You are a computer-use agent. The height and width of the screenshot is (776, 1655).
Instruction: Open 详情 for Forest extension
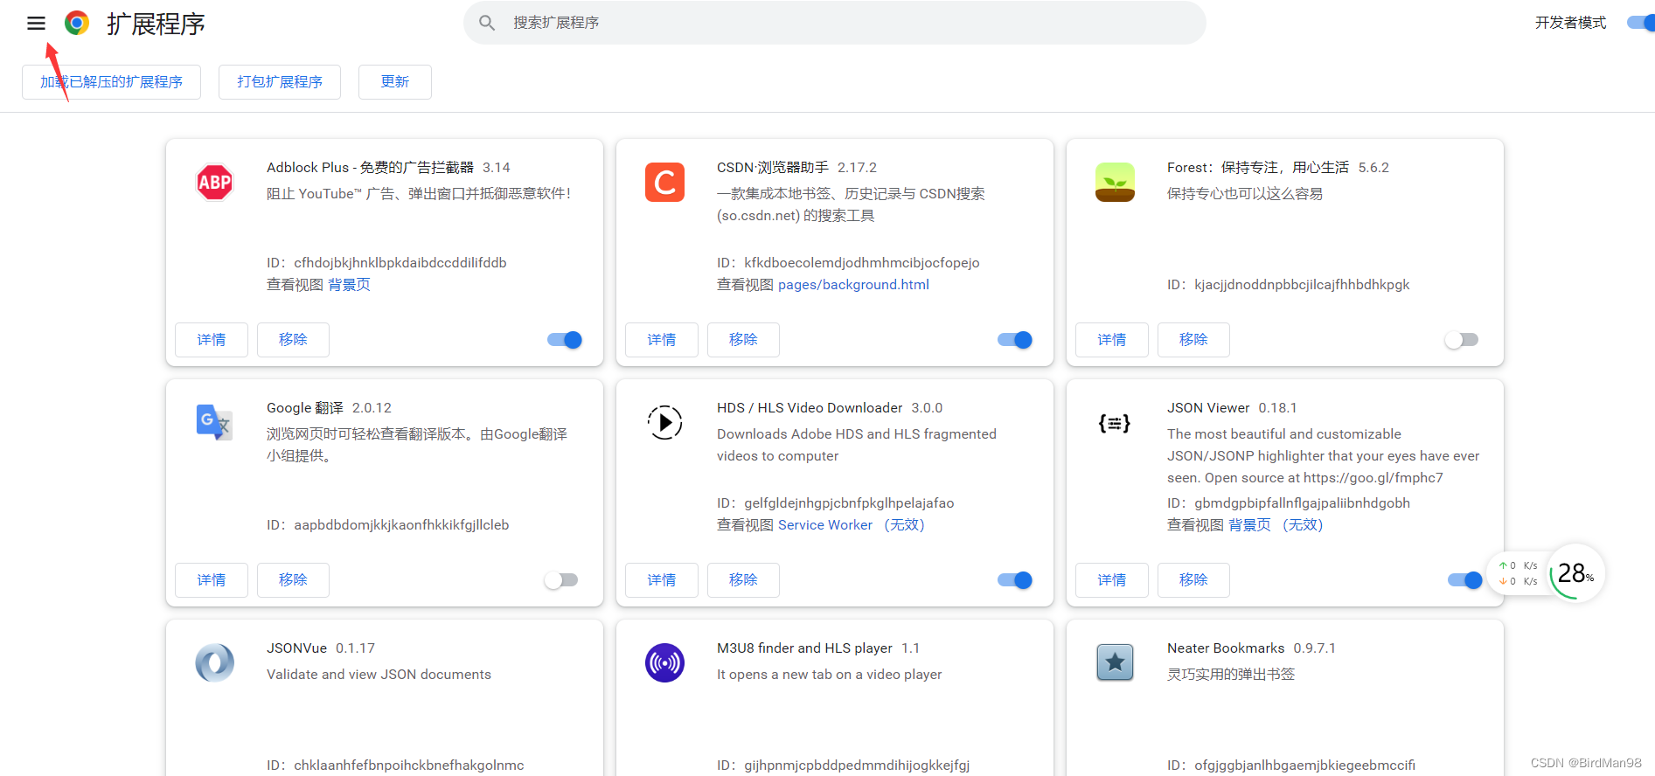(1112, 340)
